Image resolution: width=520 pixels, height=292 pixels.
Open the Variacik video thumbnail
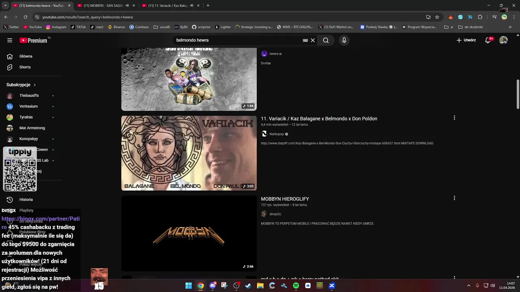click(x=189, y=153)
